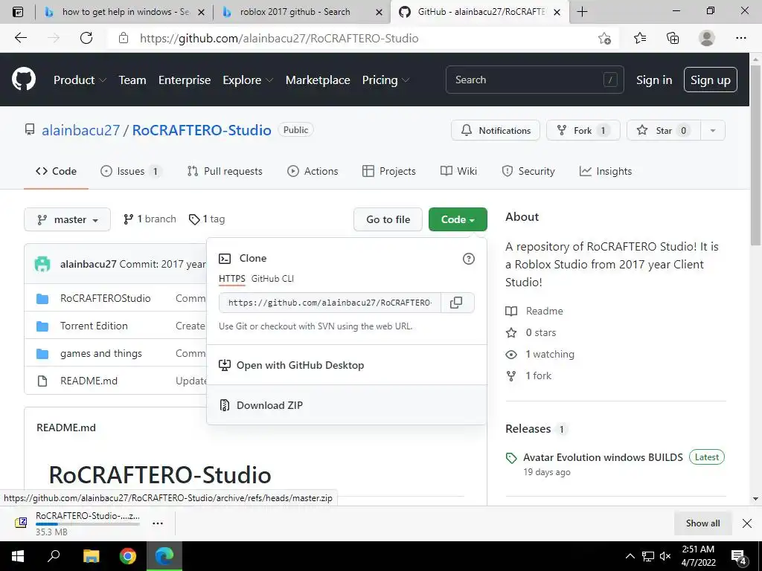
Task: Click the network tray icon
Action: (648, 556)
